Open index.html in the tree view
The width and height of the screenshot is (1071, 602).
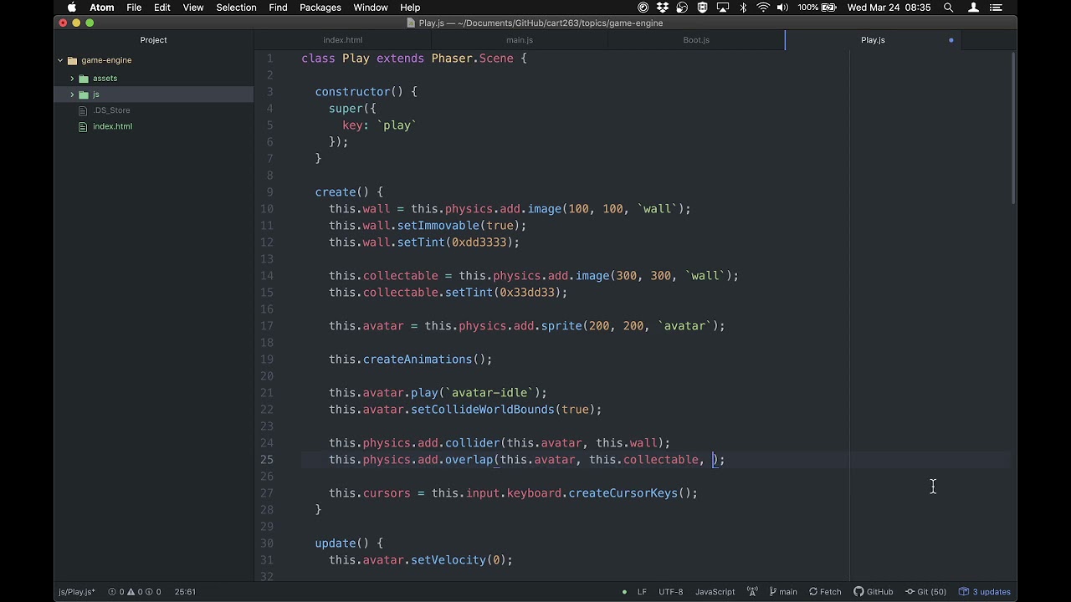(112, 126)
